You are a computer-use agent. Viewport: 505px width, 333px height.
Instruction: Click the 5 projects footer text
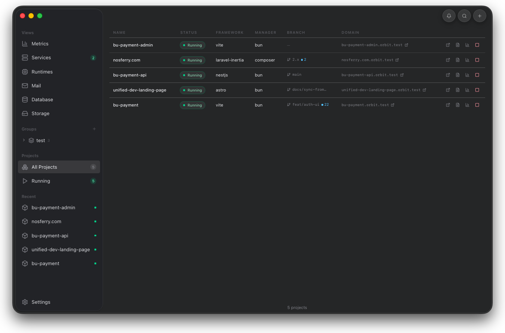tap(297, 307)
